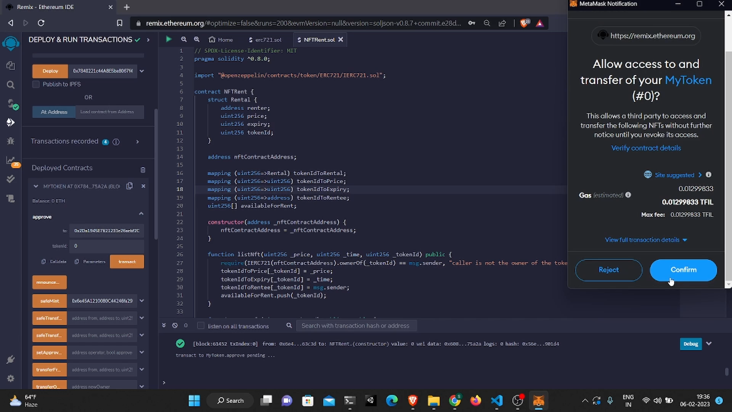Remove the MYTOKEN deployed contract instance
Screen dimensions: 732x412
143,186
